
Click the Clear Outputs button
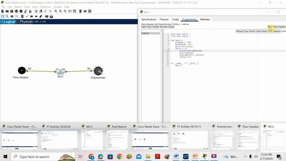(279, 27)
